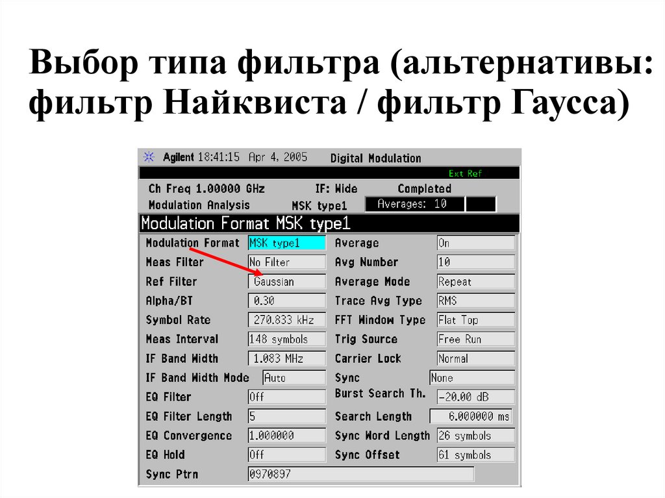Select the Modulation Format field MSK type1
This screenshot has width=665, height=498.
(286, 243)
